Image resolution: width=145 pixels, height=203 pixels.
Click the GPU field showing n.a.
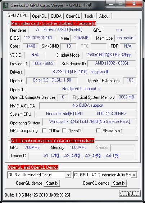click(119, 30)
